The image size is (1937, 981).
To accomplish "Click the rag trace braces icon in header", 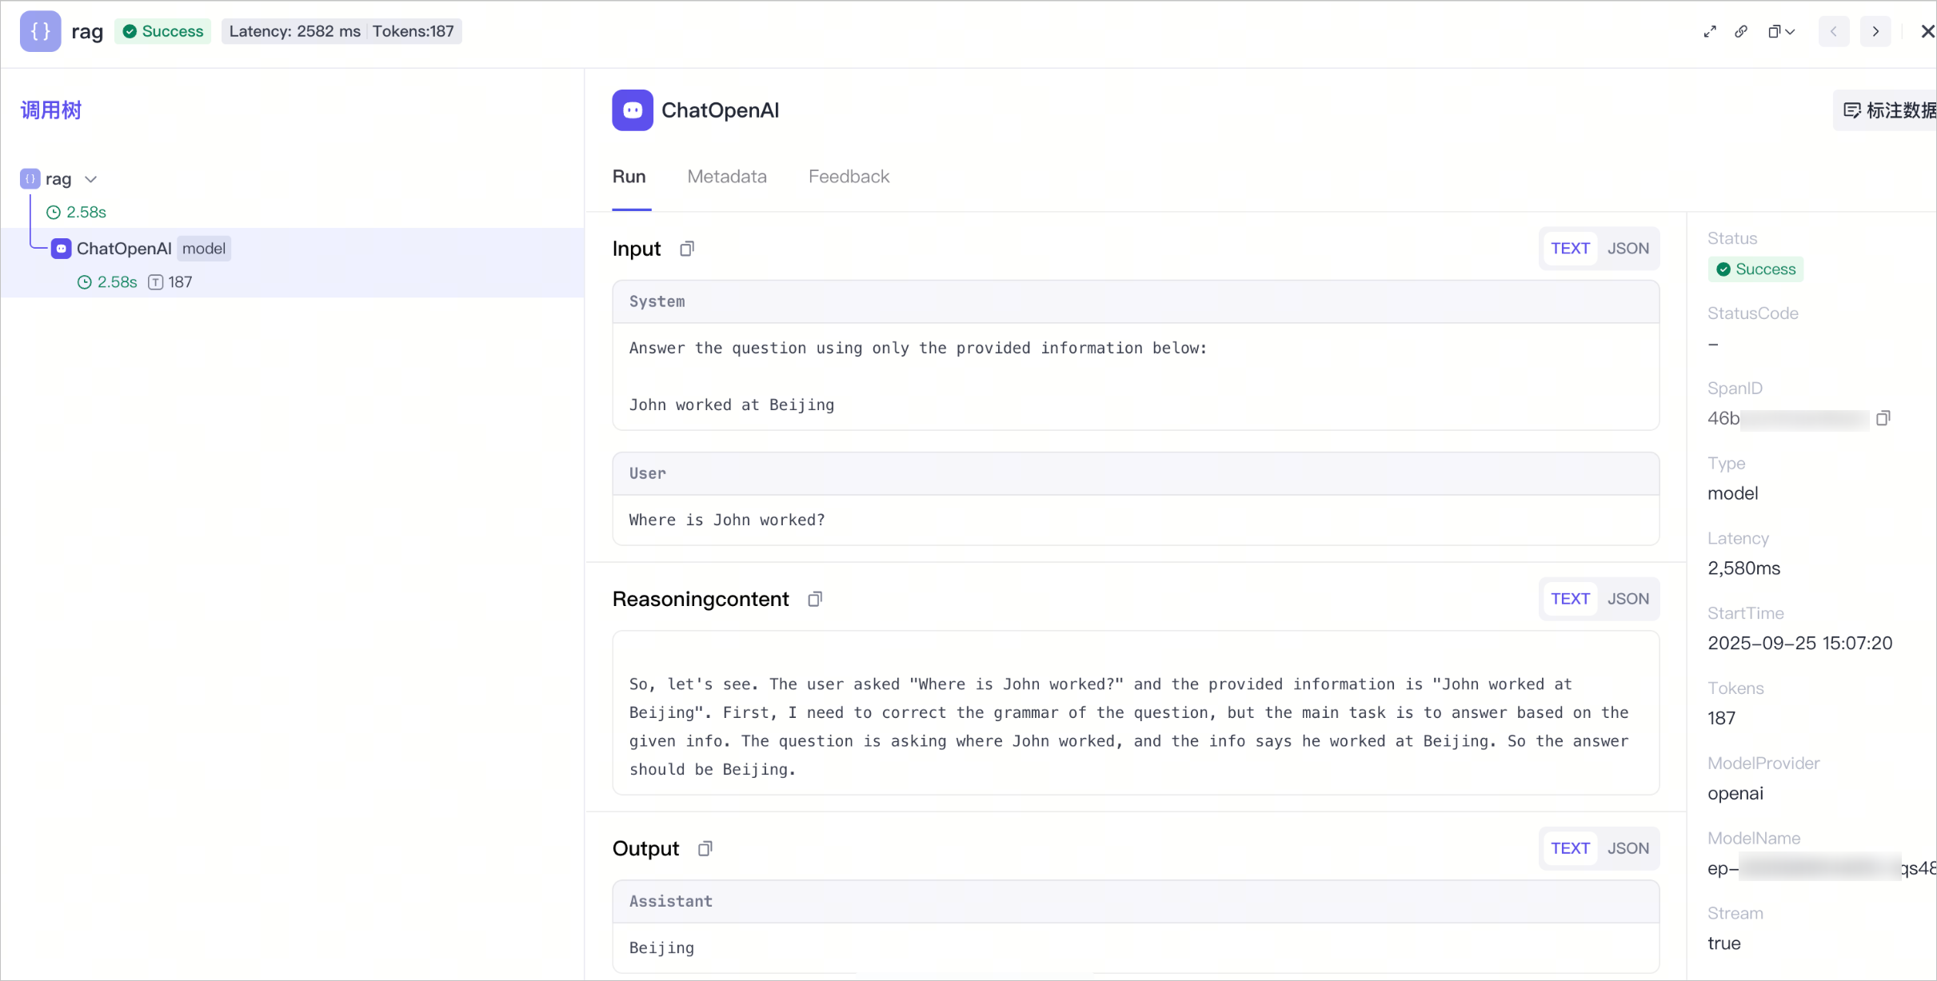I will (40, 31).
